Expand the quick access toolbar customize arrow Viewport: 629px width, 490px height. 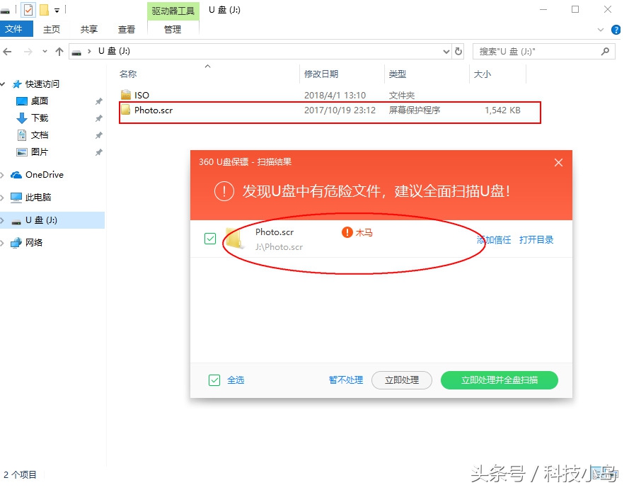click(57, 9)
